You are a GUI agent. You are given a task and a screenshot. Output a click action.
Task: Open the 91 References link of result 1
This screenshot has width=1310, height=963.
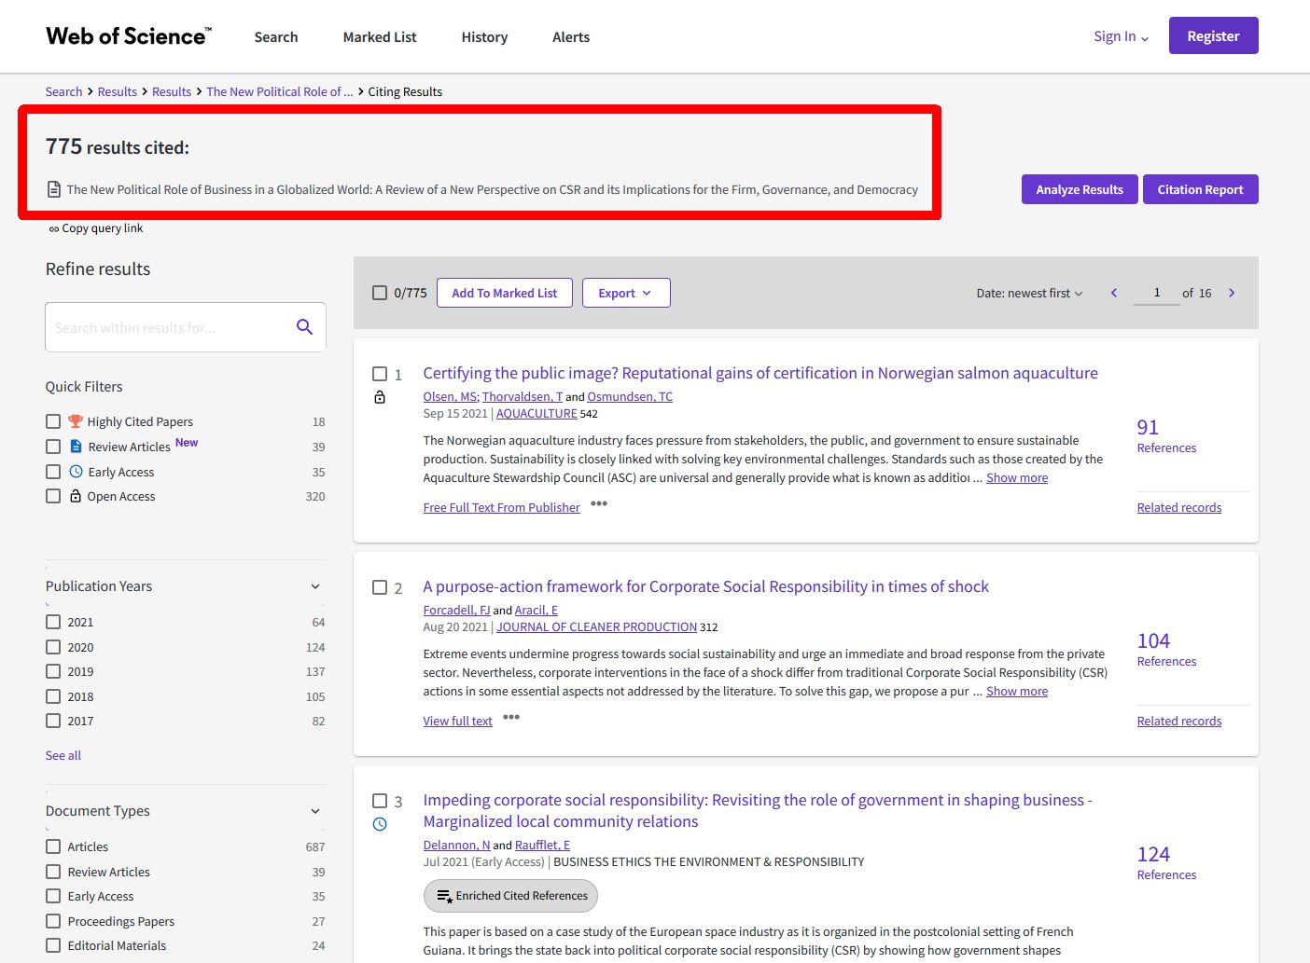[x=1166, y=435]
